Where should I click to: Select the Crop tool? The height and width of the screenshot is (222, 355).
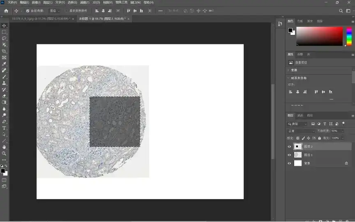pos(4,51)
